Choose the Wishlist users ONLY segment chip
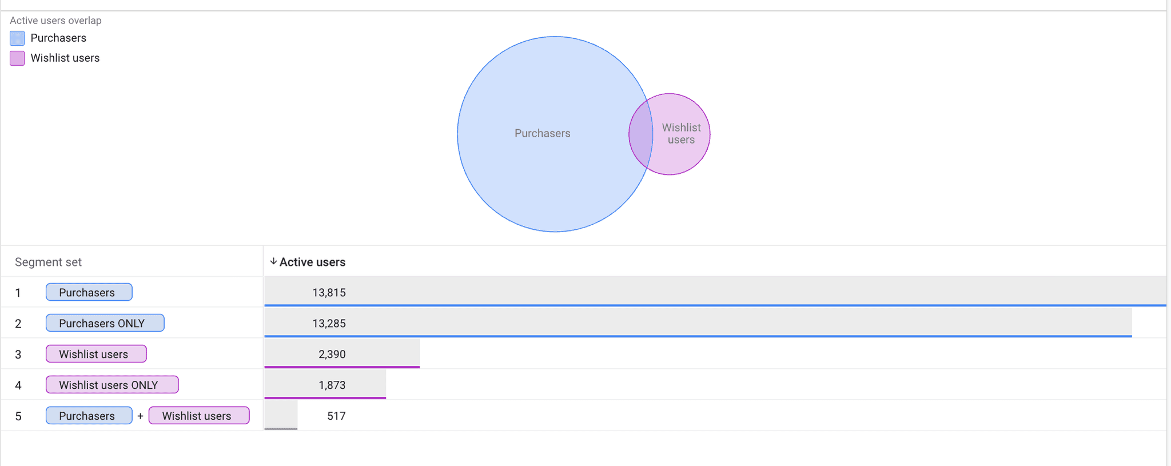The width and height of the screenshot is (1171, 466). tap(112, 385)
